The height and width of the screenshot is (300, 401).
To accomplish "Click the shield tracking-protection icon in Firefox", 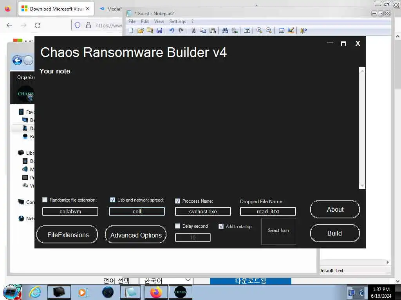I will (78, 25).
